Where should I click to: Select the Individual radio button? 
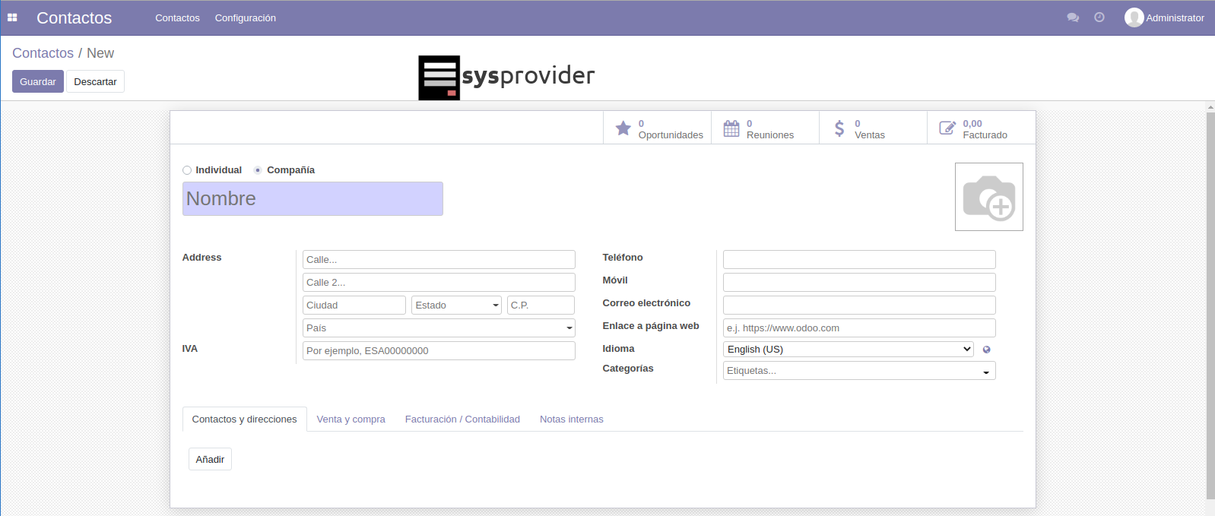(187, 170)
